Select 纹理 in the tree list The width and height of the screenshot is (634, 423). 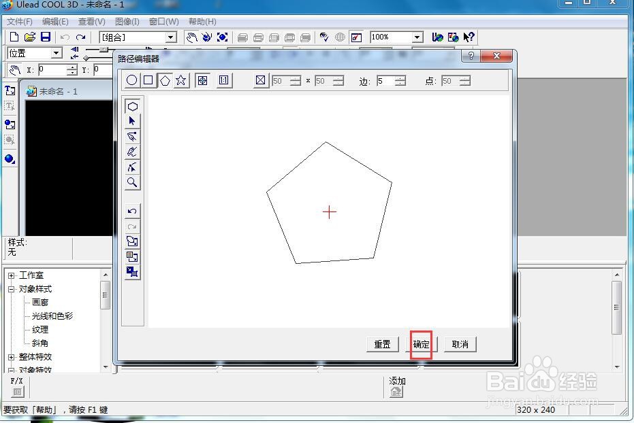(x=40, y=330)
